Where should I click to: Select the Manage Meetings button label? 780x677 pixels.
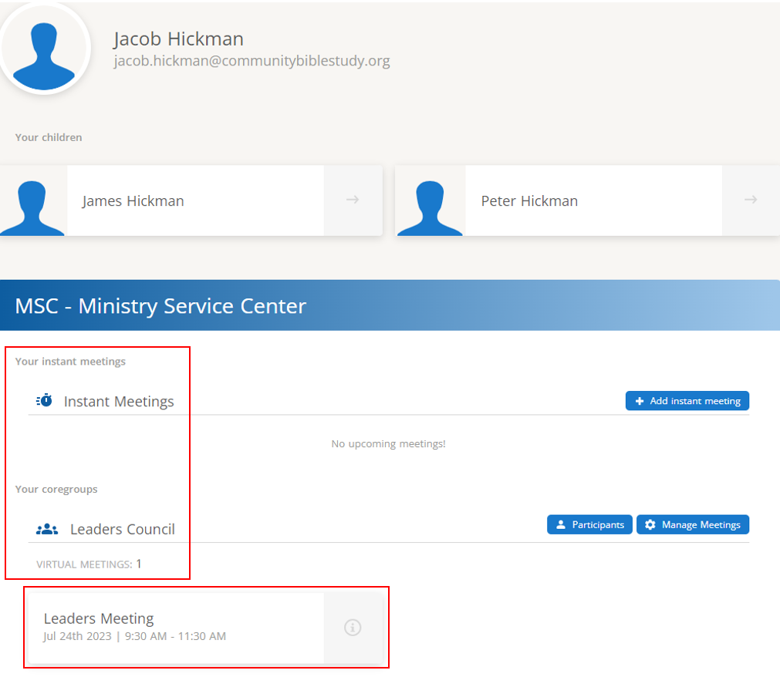click(x=701, y=525)
